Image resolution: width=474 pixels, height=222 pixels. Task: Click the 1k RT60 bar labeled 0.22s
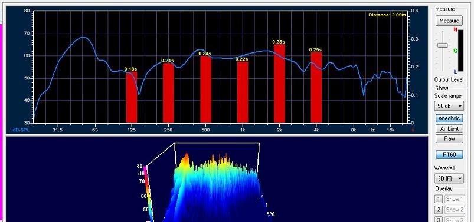click(x=243, y=92)
